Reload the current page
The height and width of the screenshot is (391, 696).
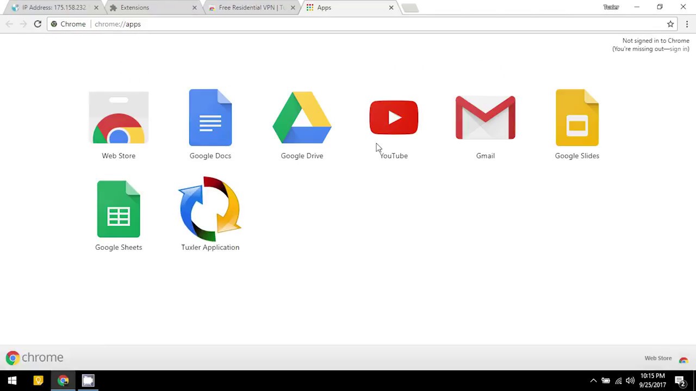point(38,24)
